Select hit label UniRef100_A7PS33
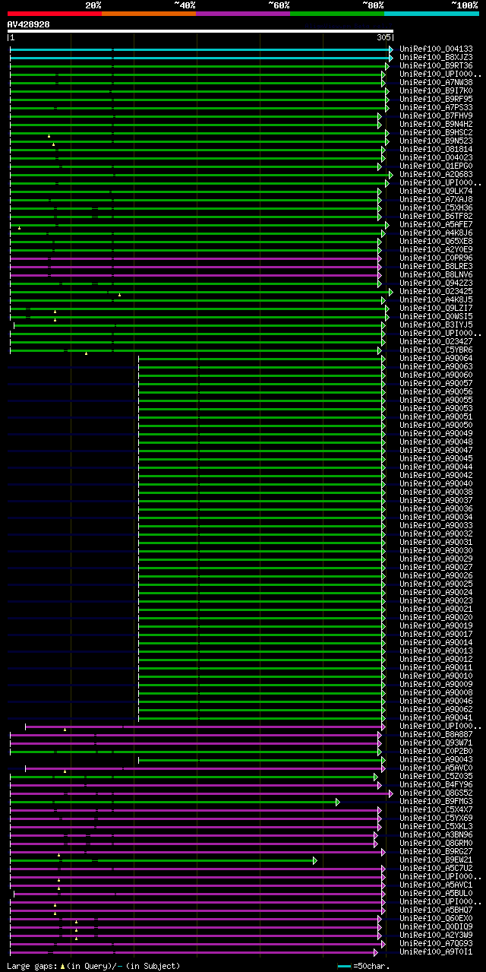Viewport: 486px width, 972px height. point(436,107)
